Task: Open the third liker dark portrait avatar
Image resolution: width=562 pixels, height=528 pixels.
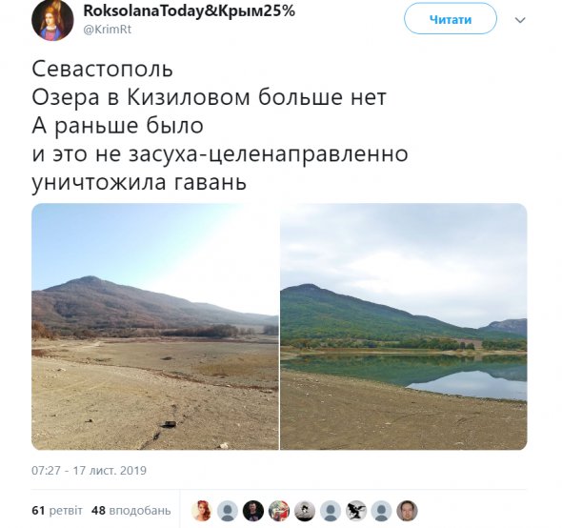Action: (253, 511)
